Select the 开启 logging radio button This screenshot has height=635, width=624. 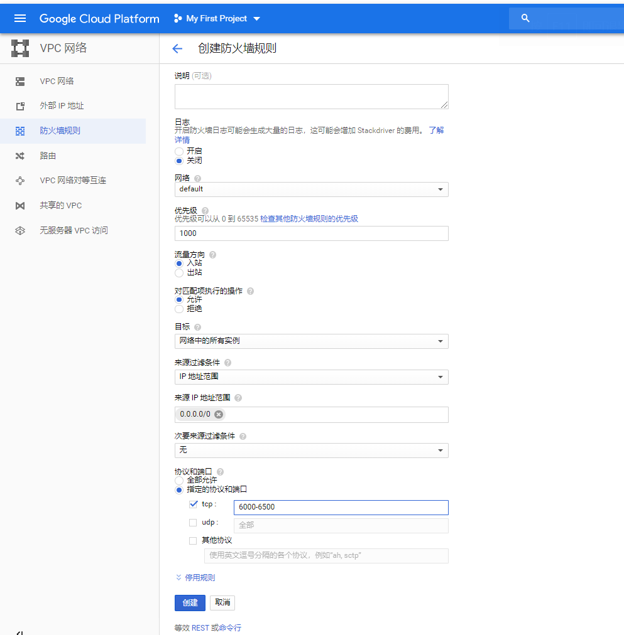pyautogui.click(x=179, y=151)
